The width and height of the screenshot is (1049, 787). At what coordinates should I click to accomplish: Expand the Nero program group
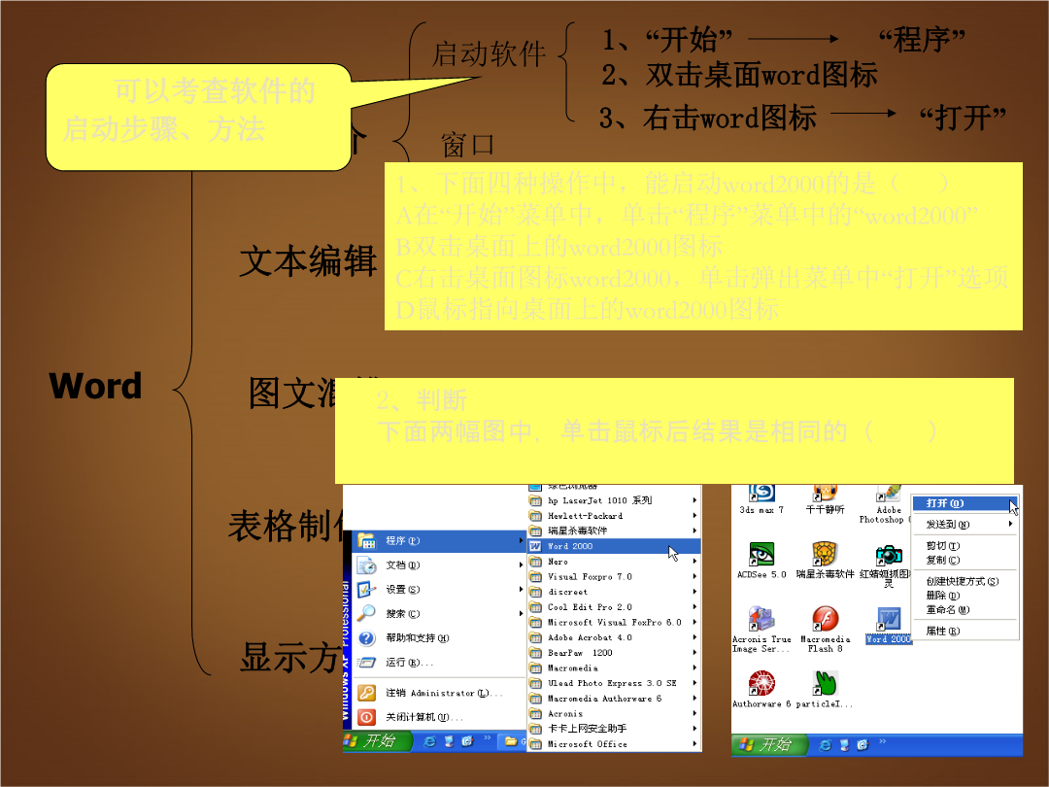coord(614,562)
